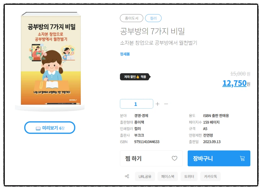Click the share icon beside URL공유
The height and width of the screenshot is (190, 262).
(x=127, y=176)
